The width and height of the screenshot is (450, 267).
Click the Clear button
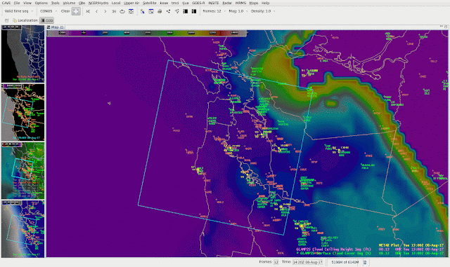(65, 11)
